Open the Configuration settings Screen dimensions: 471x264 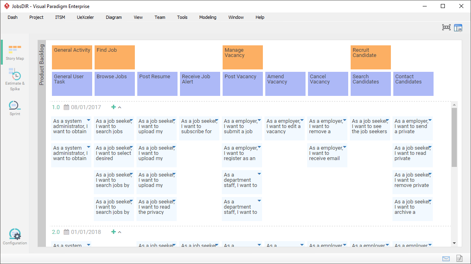[x=15, y=236]
